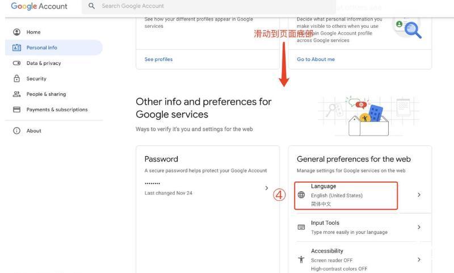Click the Input Tools keyboard icon
This screenshot has width=454, height=273.
click(301, 227)
